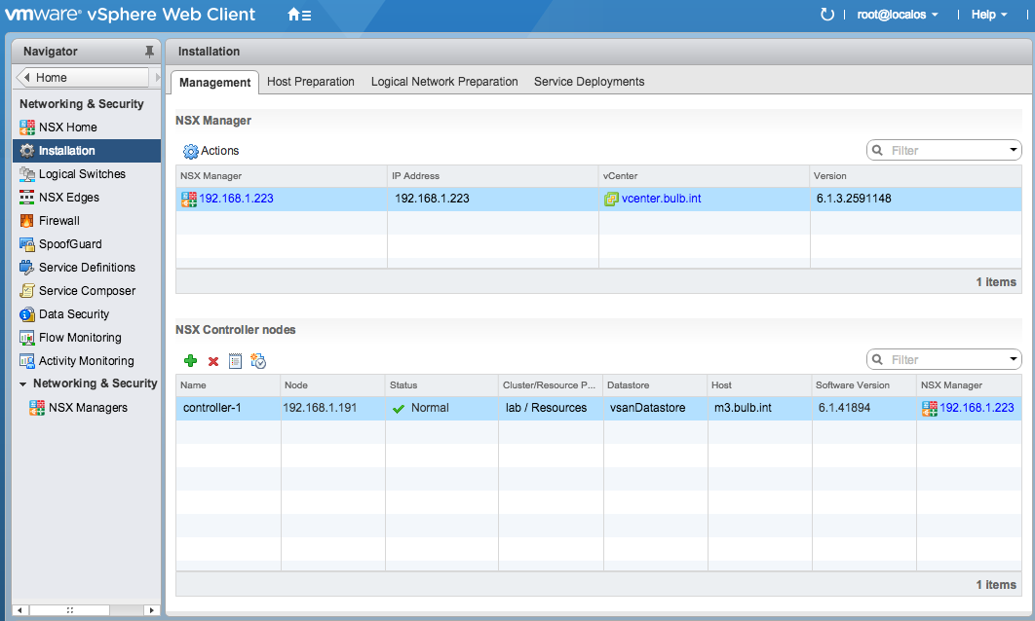The height and width of the screenshot is (621, 1035).
Task: Switch to the Host Preparation tab
Action: coord(310,82)
